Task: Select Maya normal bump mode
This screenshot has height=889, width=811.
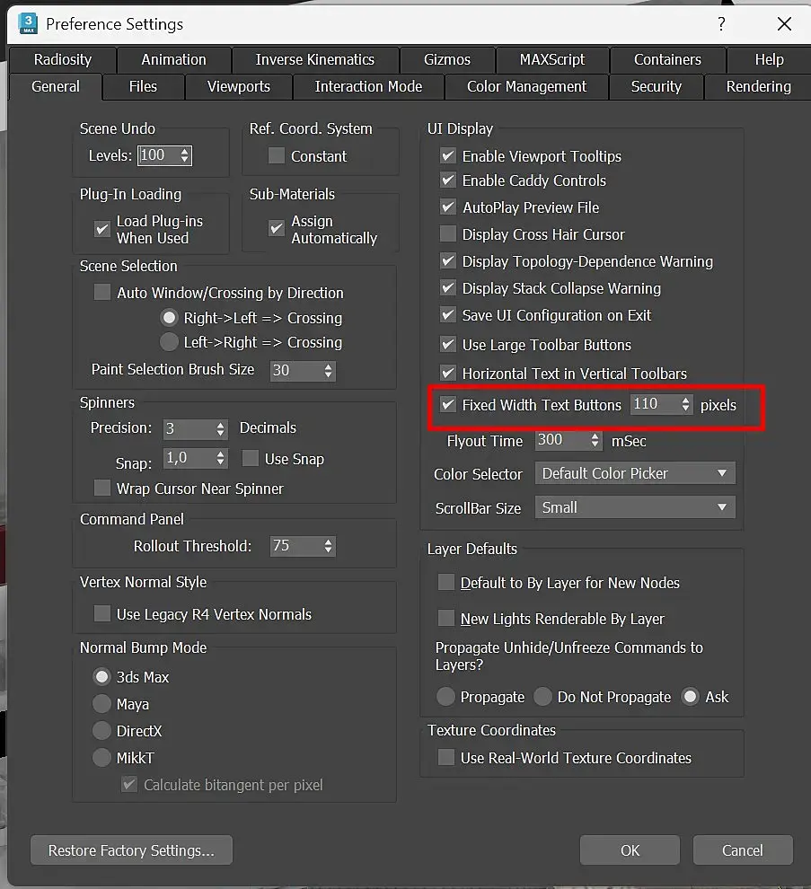Action: [x=101, y=704]
